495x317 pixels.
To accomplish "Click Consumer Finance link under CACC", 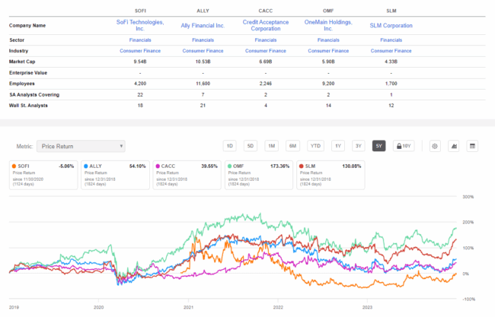I will click(x=266, y=51).
